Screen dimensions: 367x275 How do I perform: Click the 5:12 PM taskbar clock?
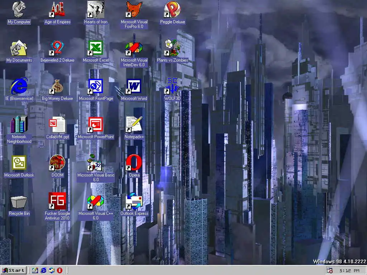pyautogui.click(x=349, y=271)
